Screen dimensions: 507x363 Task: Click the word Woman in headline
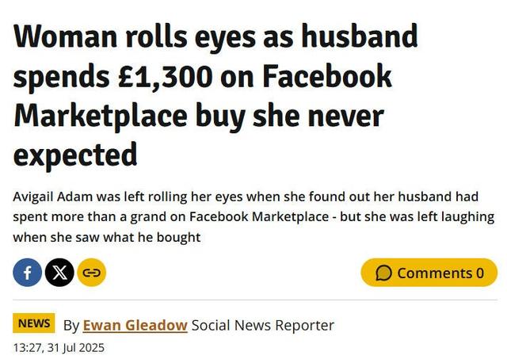pyautogui.click(x=65, y=36)
